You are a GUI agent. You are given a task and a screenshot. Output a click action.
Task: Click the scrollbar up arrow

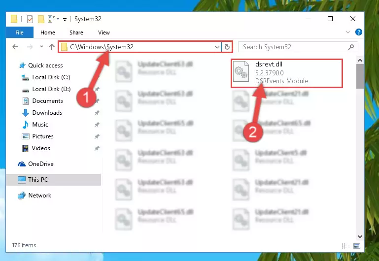click(360, 60)
